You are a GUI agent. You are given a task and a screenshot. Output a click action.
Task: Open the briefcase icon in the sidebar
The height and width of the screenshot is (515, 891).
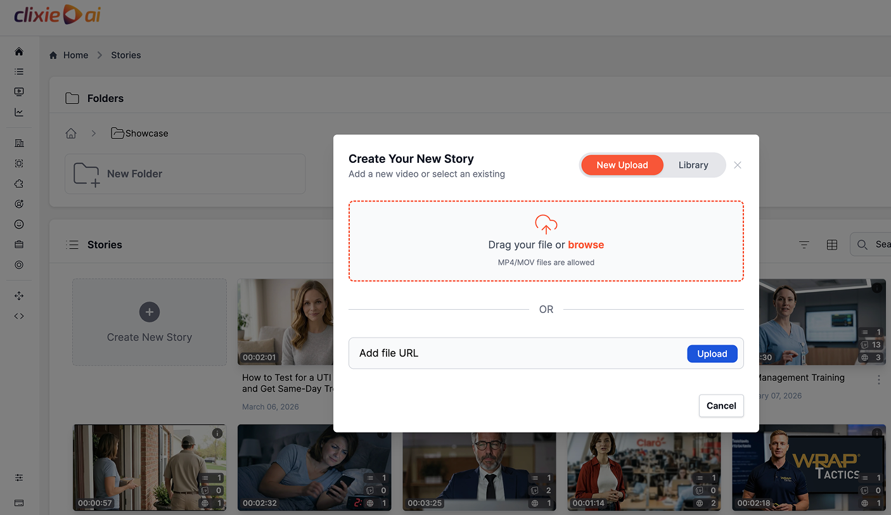(x=19, y=245)
